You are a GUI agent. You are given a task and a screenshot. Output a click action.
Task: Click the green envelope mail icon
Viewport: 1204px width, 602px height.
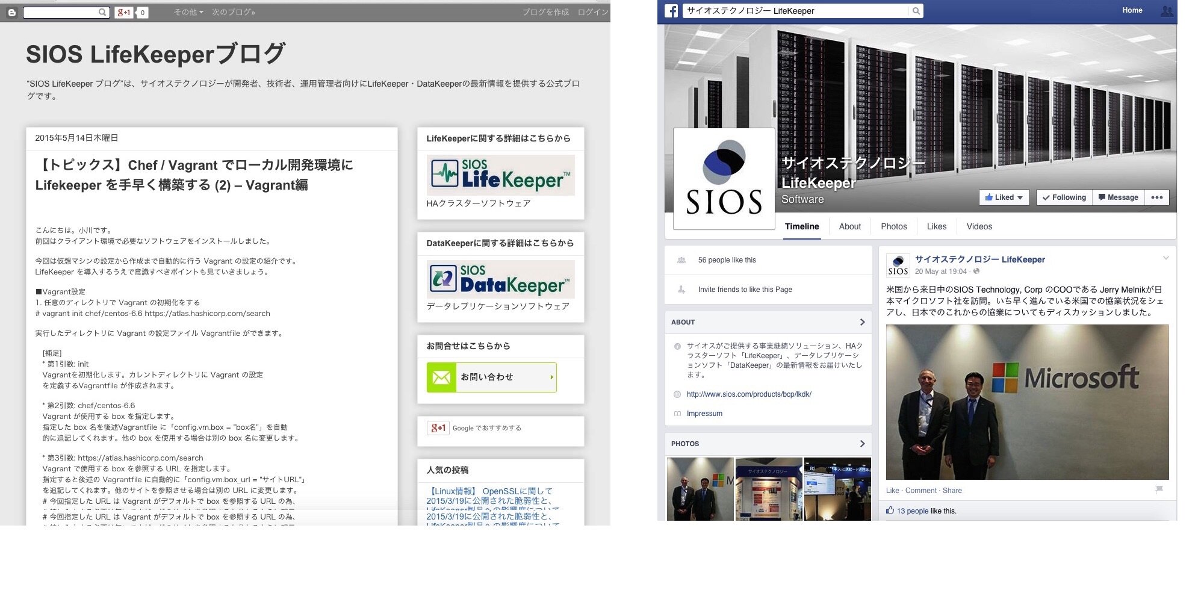click(x=441, y=377)
